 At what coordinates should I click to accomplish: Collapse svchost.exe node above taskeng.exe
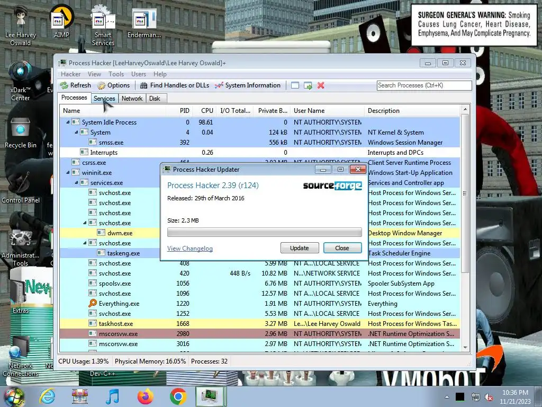pos(85,243)
